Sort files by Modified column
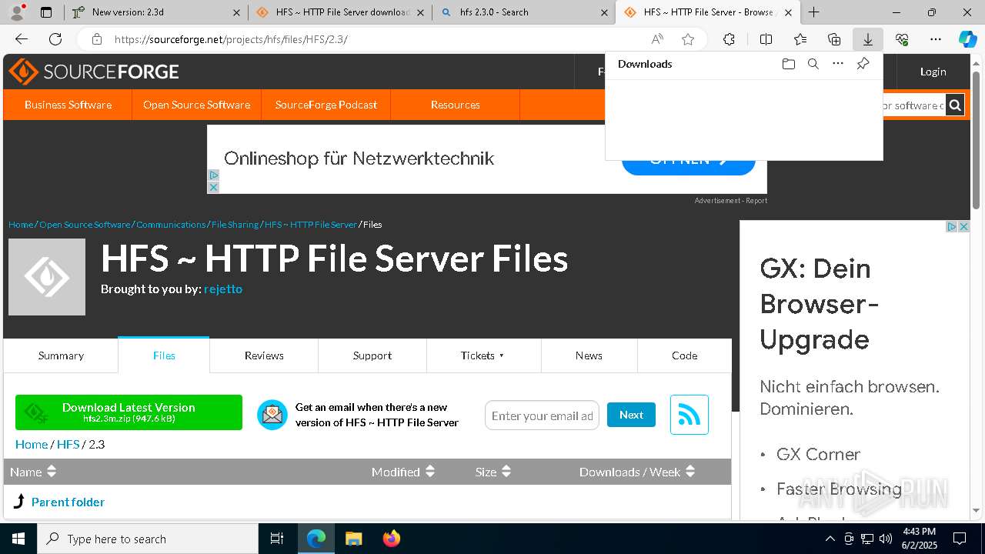The width and height of the screenshot is (985, 554). (x=403, y=472)
